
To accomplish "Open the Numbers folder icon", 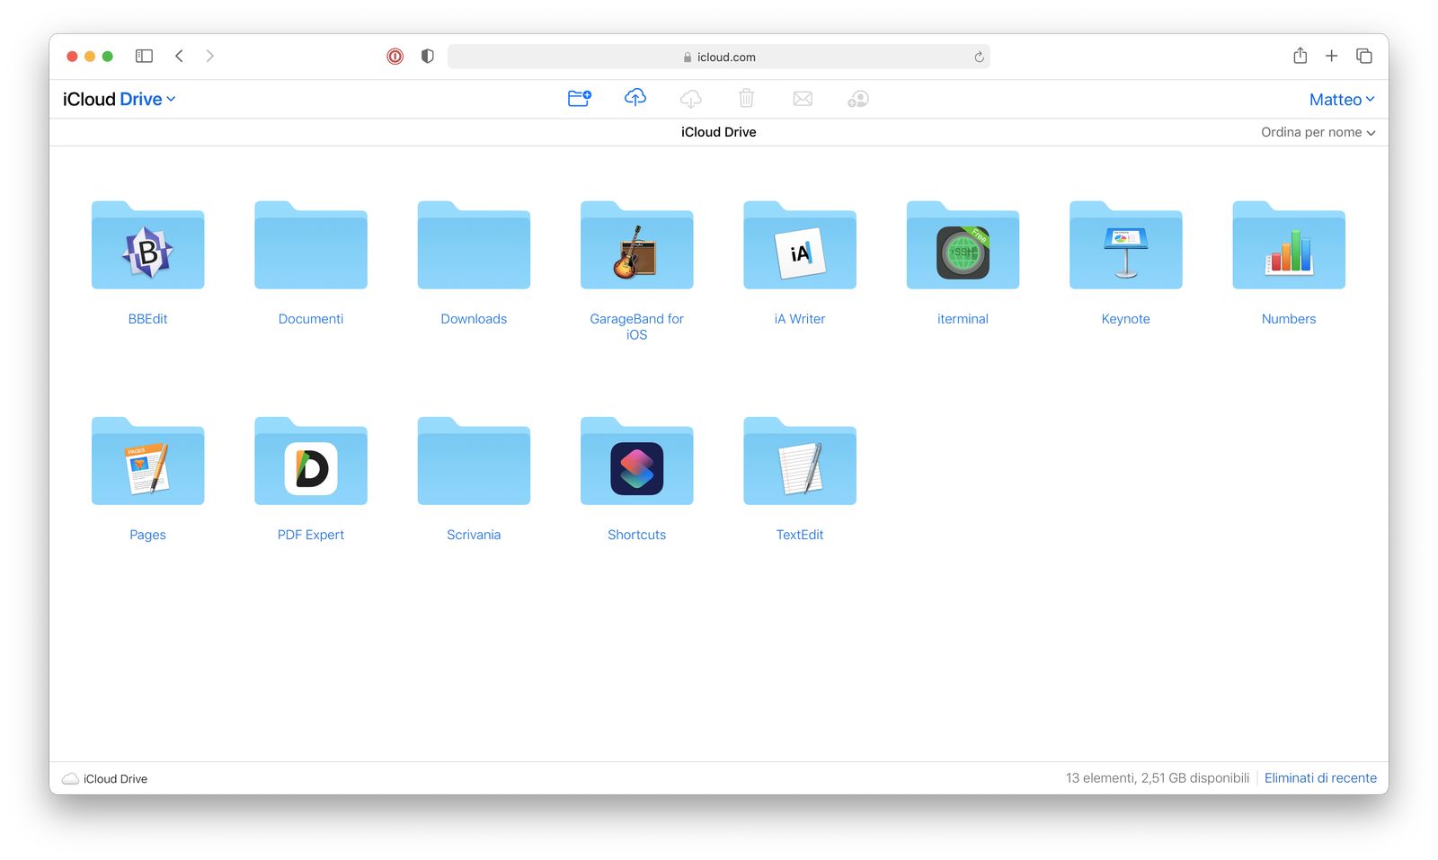I will click(1289, 245).
